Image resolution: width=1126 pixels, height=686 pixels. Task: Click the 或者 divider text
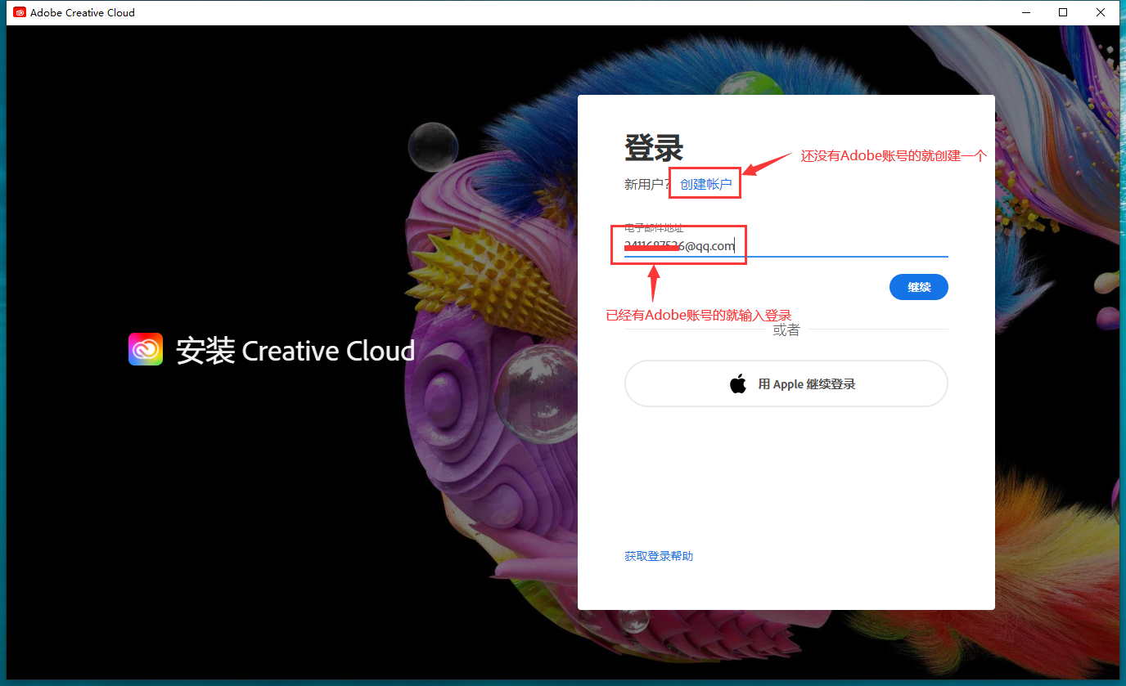point(786,330)
